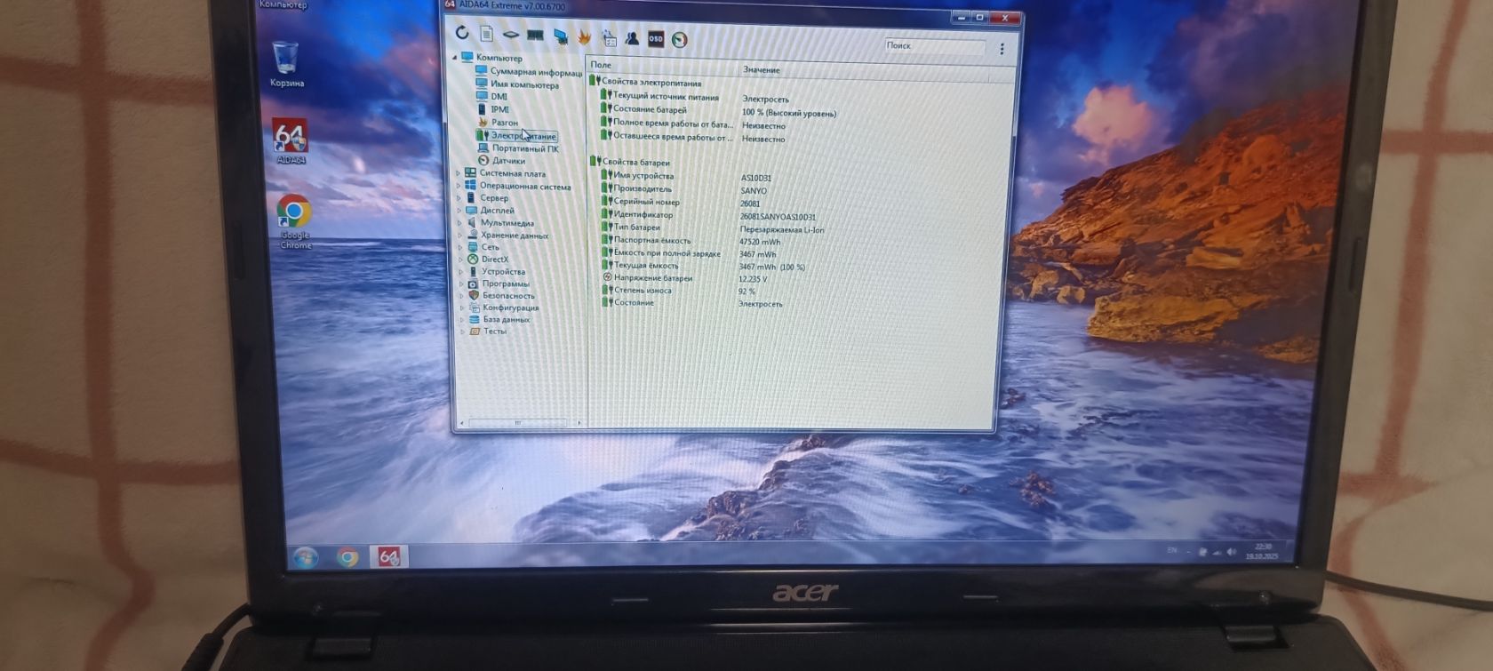Expand the Тесты tree node
Viewport: 1493px width, 671px height.
pyautogui.click(x=463, y=332)
